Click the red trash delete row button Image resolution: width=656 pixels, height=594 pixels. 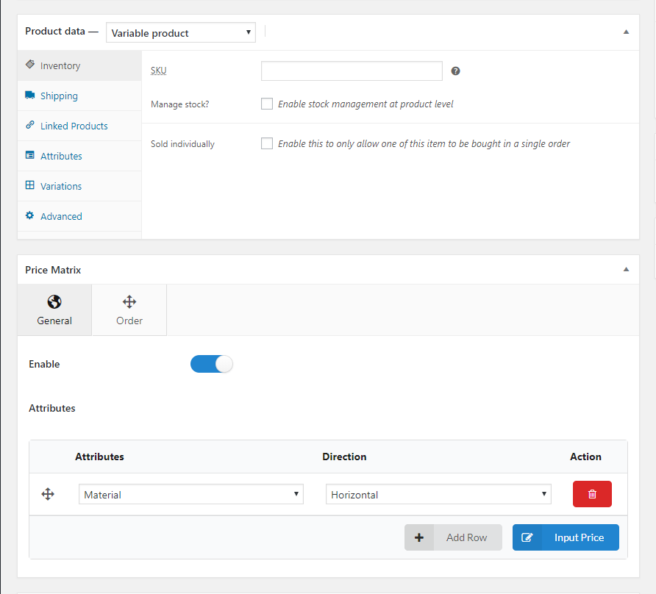coord(592,495)
